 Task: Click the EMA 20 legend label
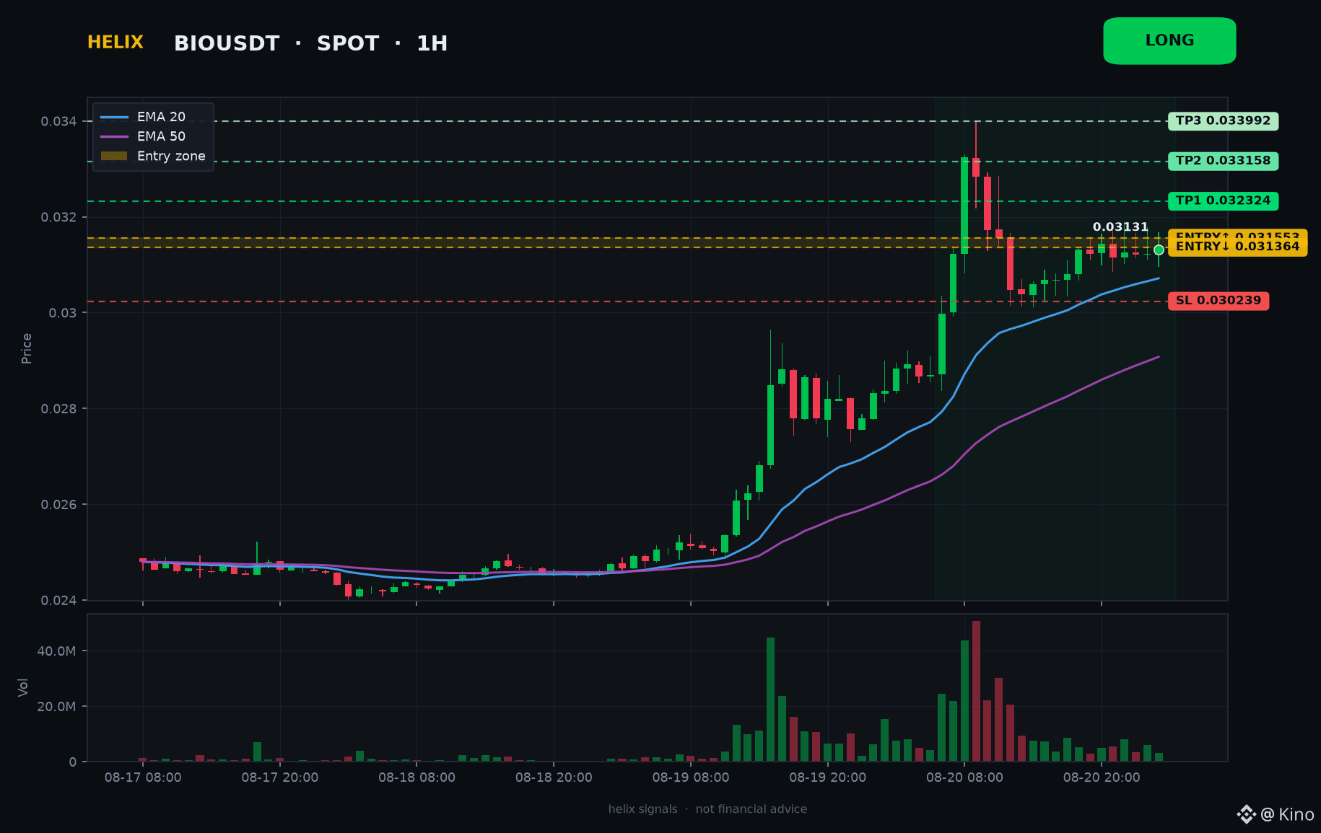[x=161, y=117]
